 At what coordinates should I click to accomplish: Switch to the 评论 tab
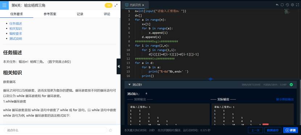(x=107, y=14)
